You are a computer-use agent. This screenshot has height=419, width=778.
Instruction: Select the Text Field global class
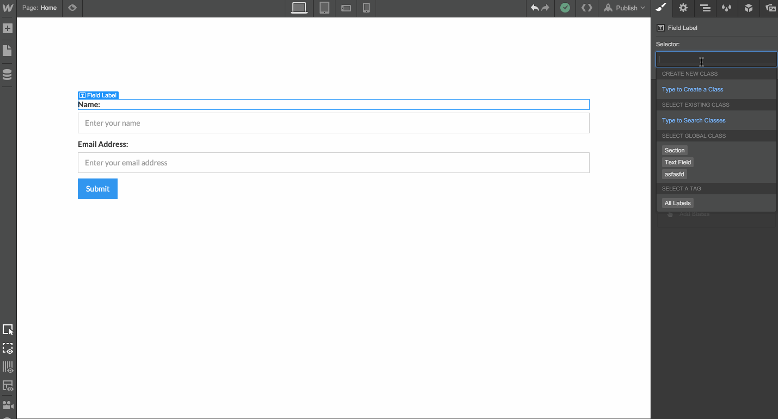pos(678,162)
